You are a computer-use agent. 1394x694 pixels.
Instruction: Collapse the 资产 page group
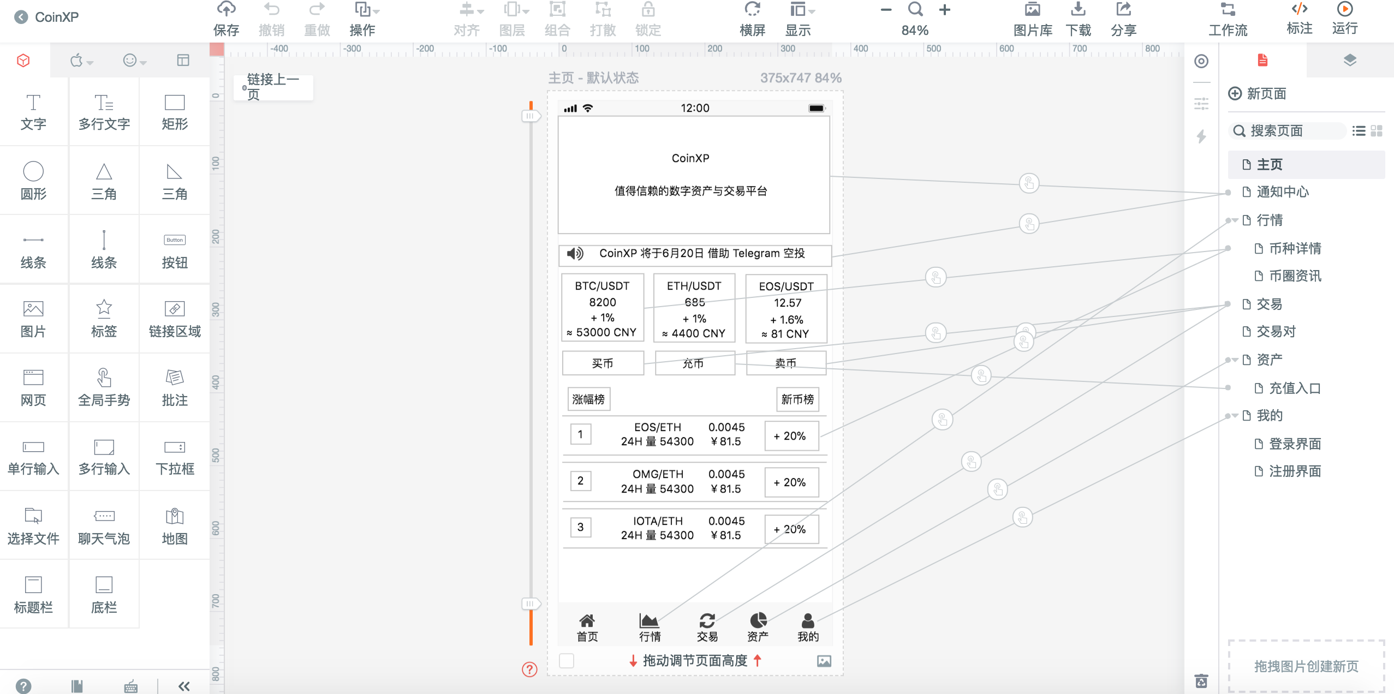[1235, 360]
